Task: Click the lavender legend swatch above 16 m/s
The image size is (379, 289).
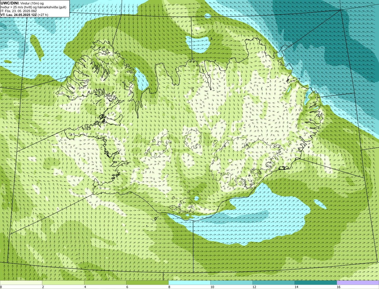Action: click(358, 283)
